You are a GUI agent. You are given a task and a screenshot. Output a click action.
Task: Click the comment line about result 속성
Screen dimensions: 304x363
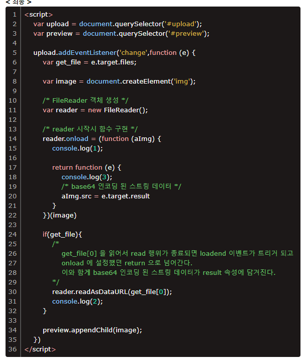169,272
